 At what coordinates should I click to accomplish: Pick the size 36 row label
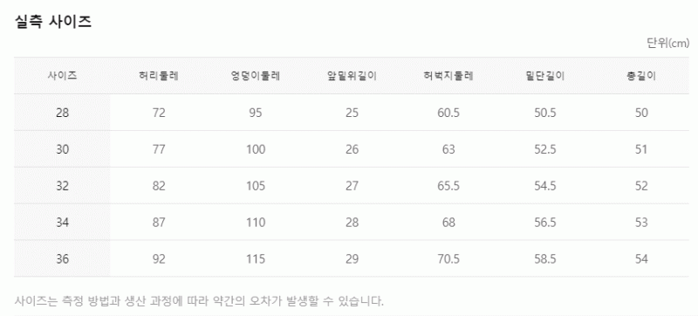click(x=63, y=259)
